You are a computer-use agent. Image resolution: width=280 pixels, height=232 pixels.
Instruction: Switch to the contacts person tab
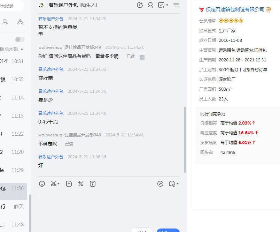click(5, 22)
